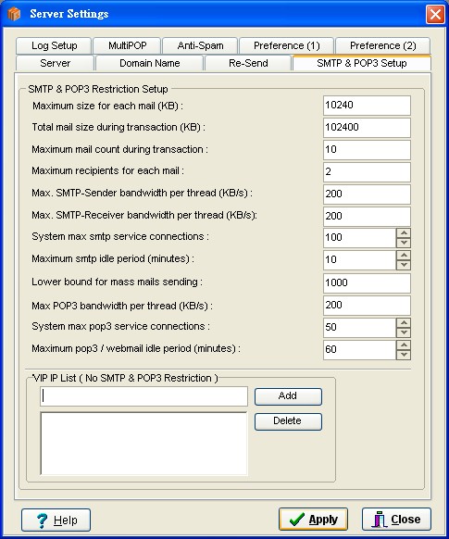Click the System max smtp service connections field
This screenshot has height=539, width=449.
tap(360, 237)
